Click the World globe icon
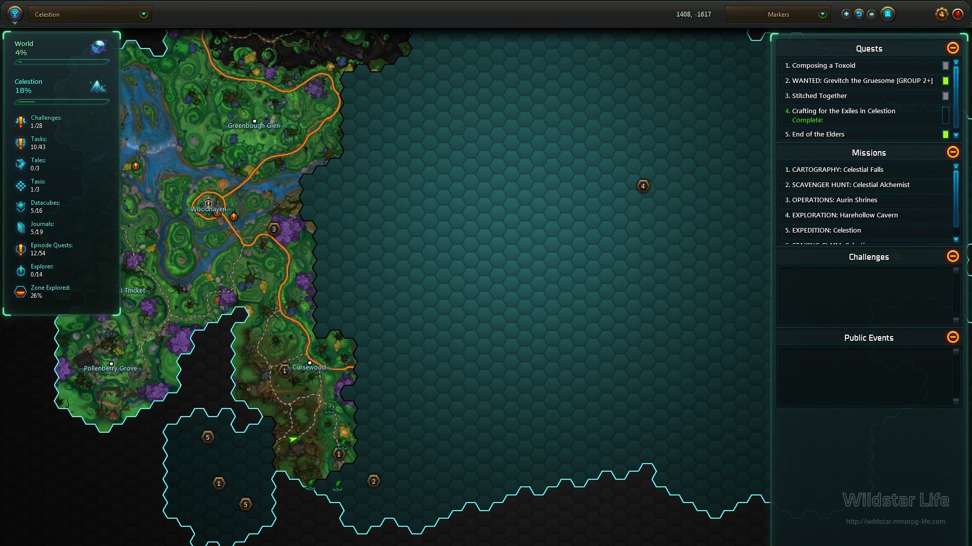The width and height of the screenshot is (972, 546). [98, 48]
